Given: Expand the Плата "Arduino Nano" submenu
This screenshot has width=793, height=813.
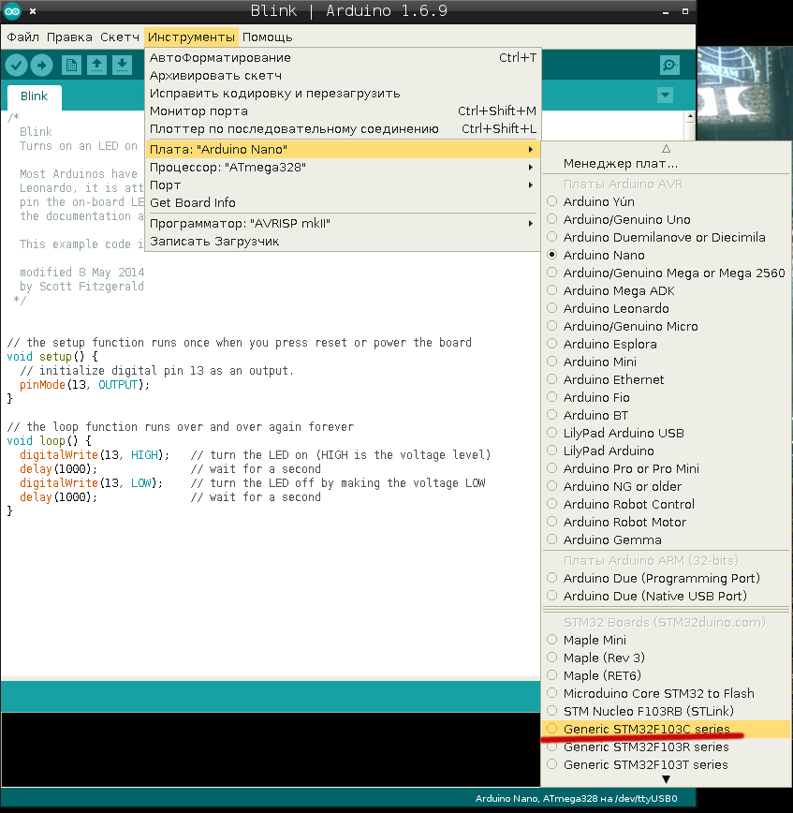Looking at the screenshot, I should coord(342,149).
